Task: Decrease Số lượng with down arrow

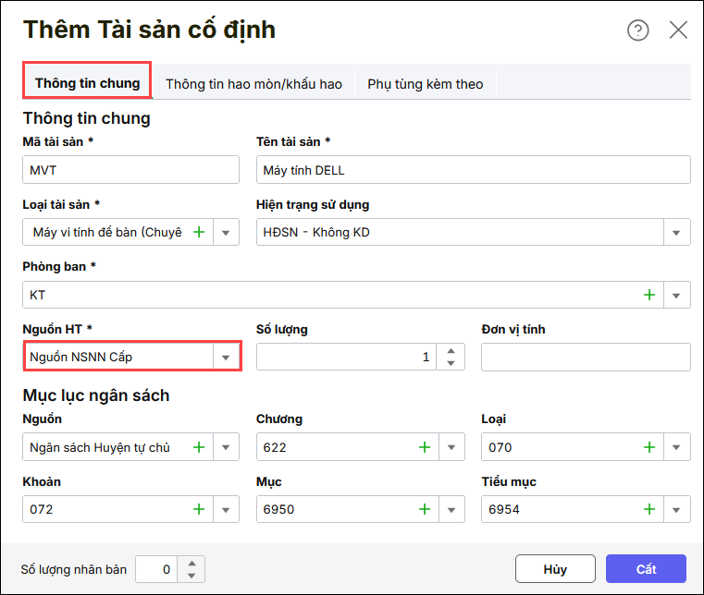Action: pos(451,363)
